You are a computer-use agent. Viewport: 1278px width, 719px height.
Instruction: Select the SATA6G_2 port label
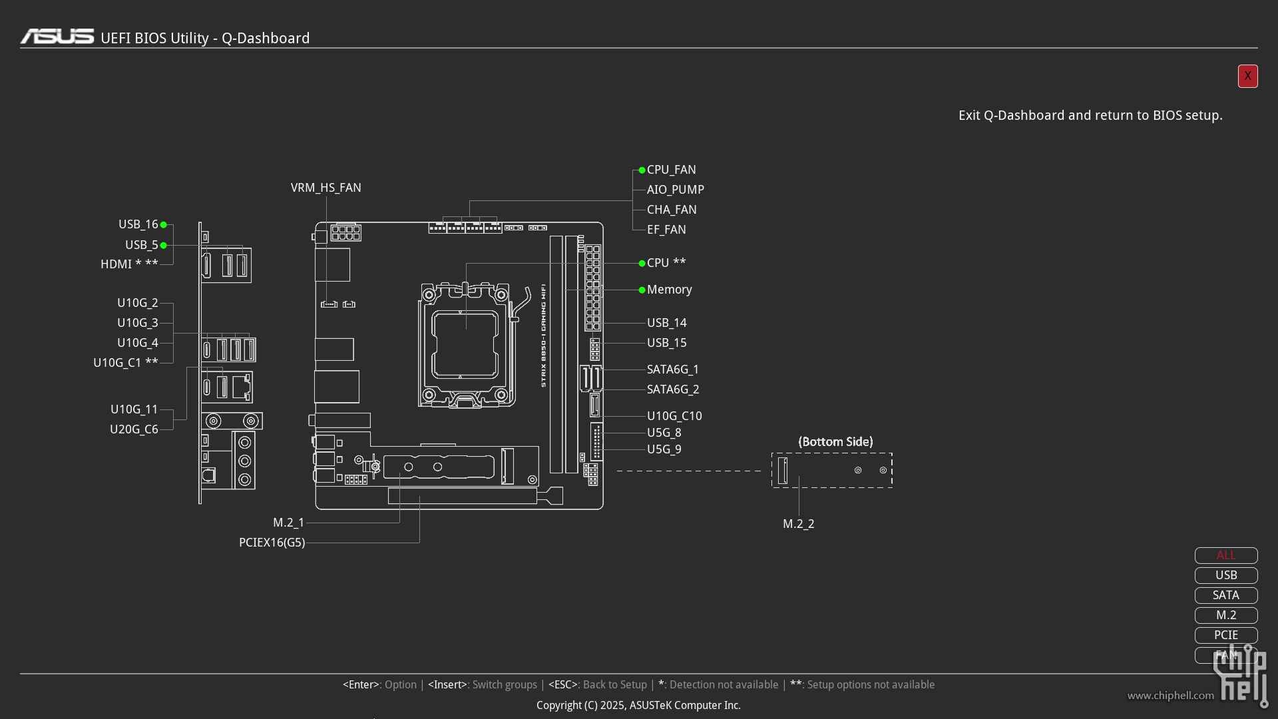point(673,389)
